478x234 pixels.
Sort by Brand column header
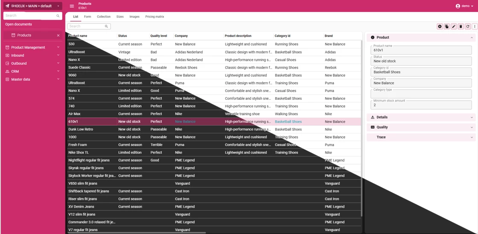click(328, 36)
